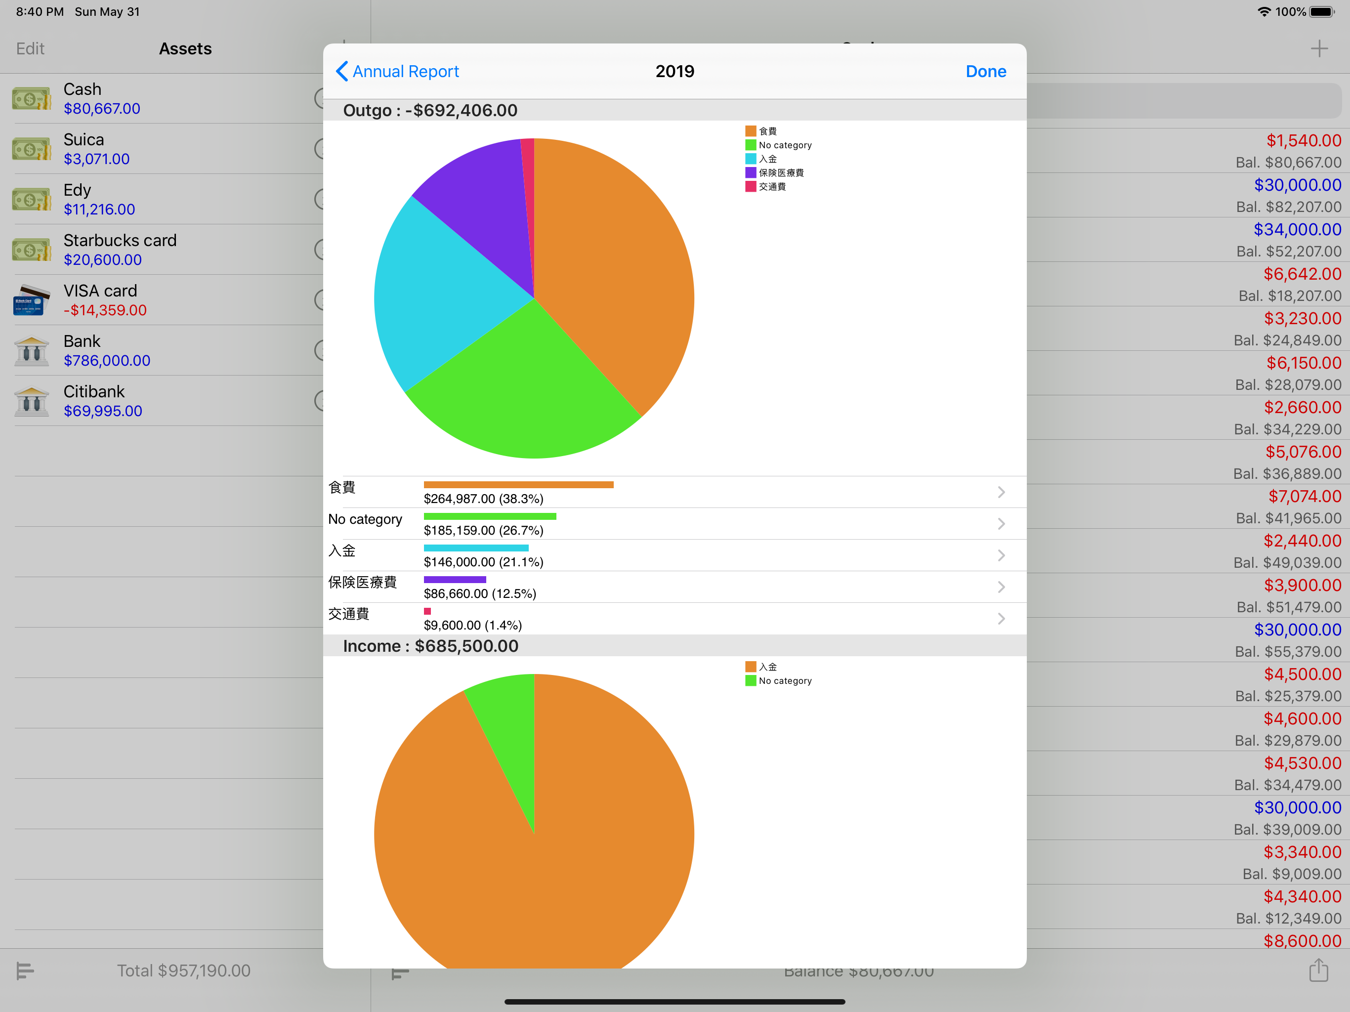Select the Citibank building icon
1350x1012 pixels.
point(32,401)
